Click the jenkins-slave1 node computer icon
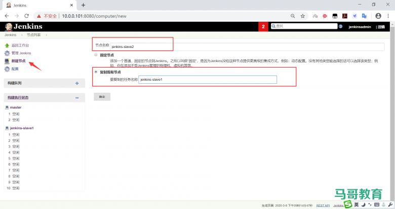395x209 pixels. [x=7, y=128]
